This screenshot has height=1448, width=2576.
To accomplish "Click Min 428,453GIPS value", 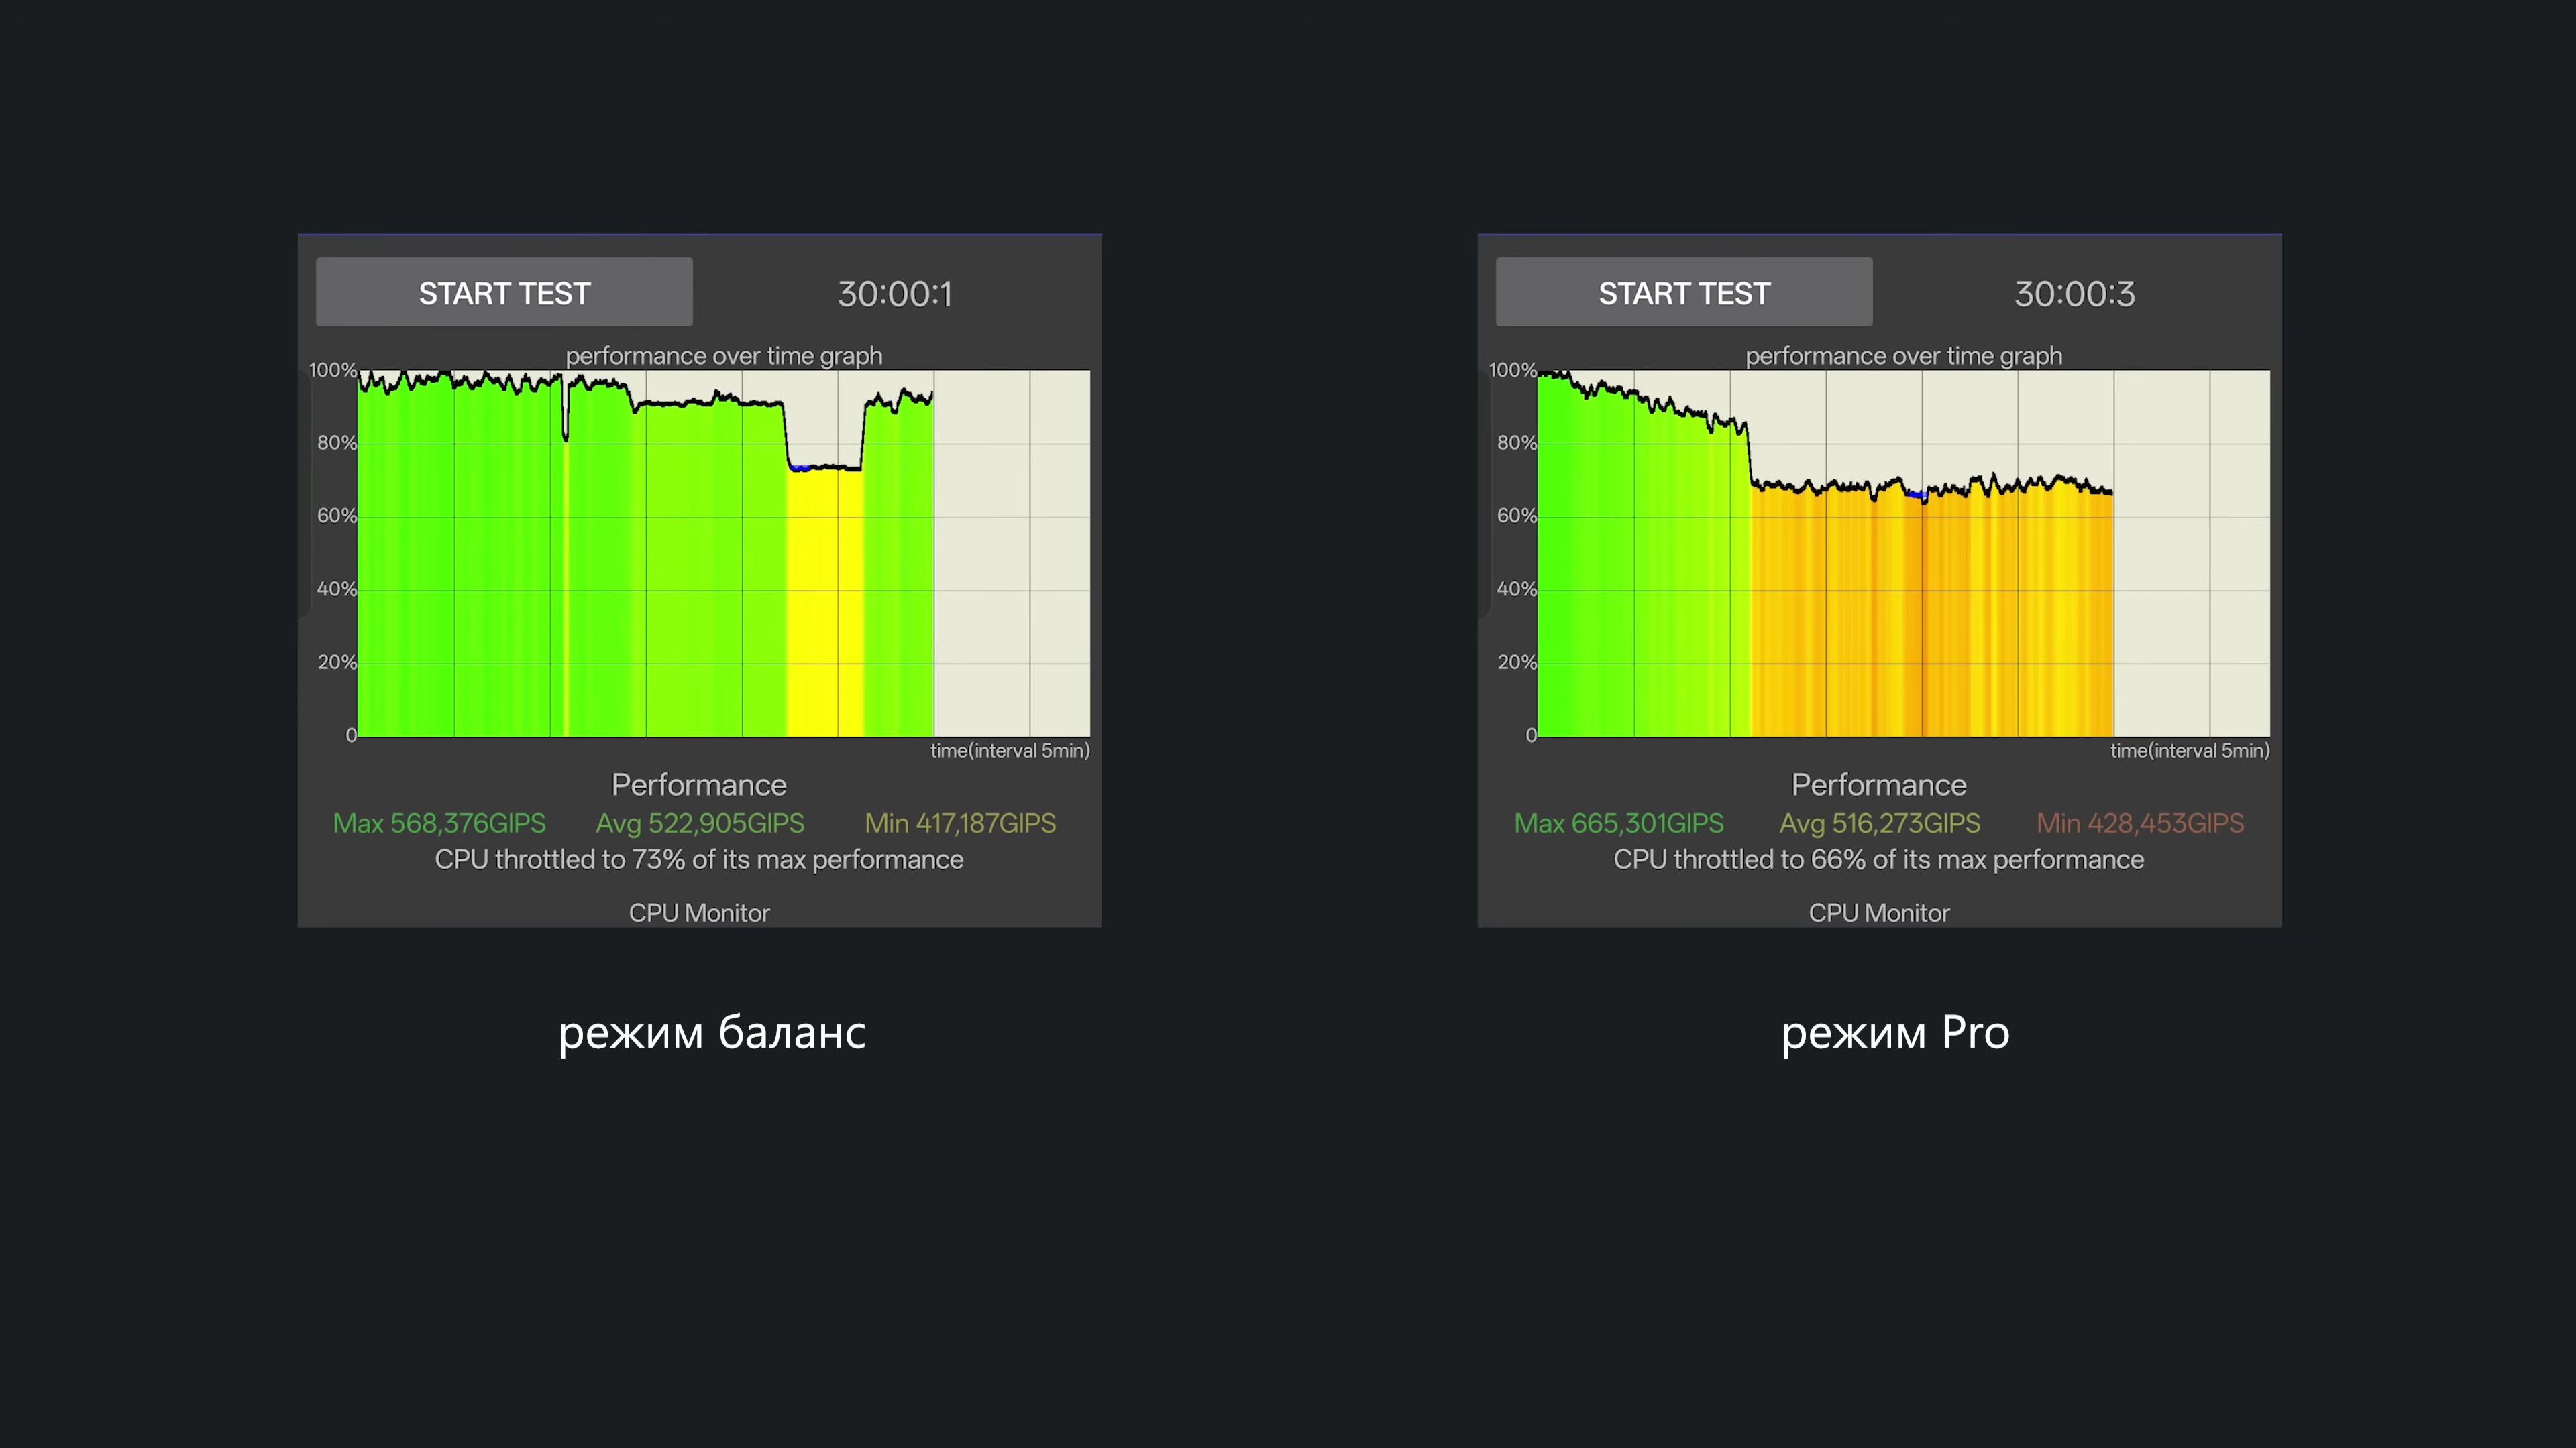I will [2140, 823].
